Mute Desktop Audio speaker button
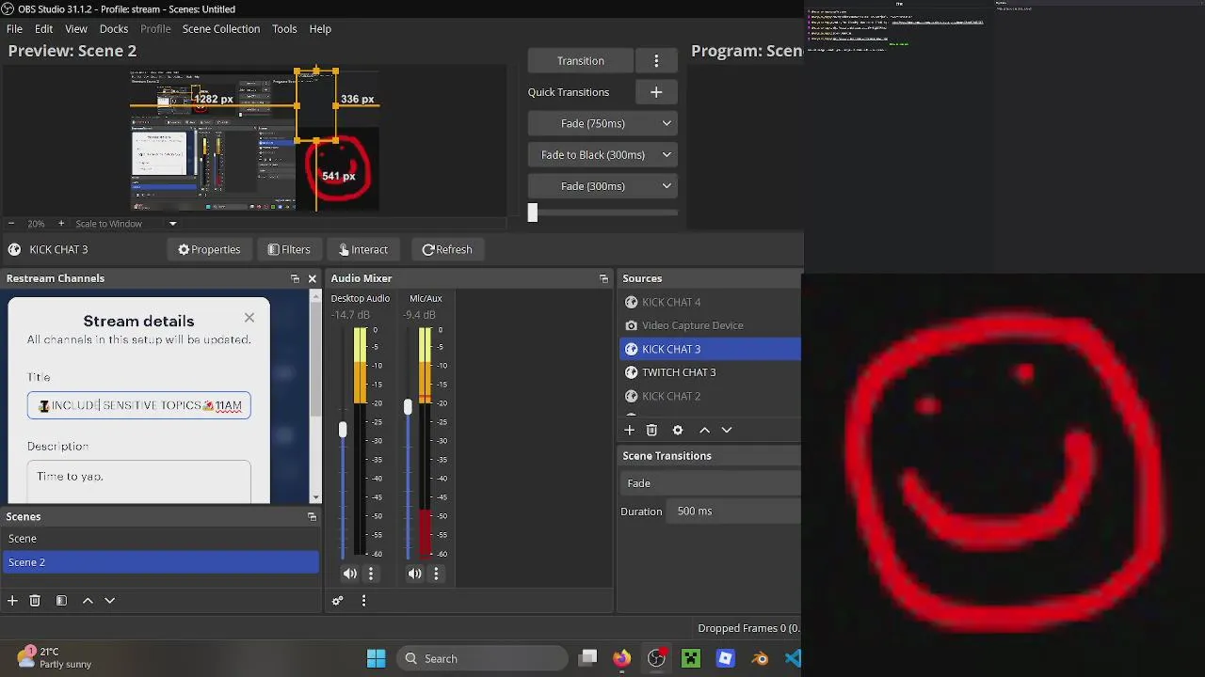The width and height of the screenshot is (1205, 677). pyautogui.click(x=350, y=574)
